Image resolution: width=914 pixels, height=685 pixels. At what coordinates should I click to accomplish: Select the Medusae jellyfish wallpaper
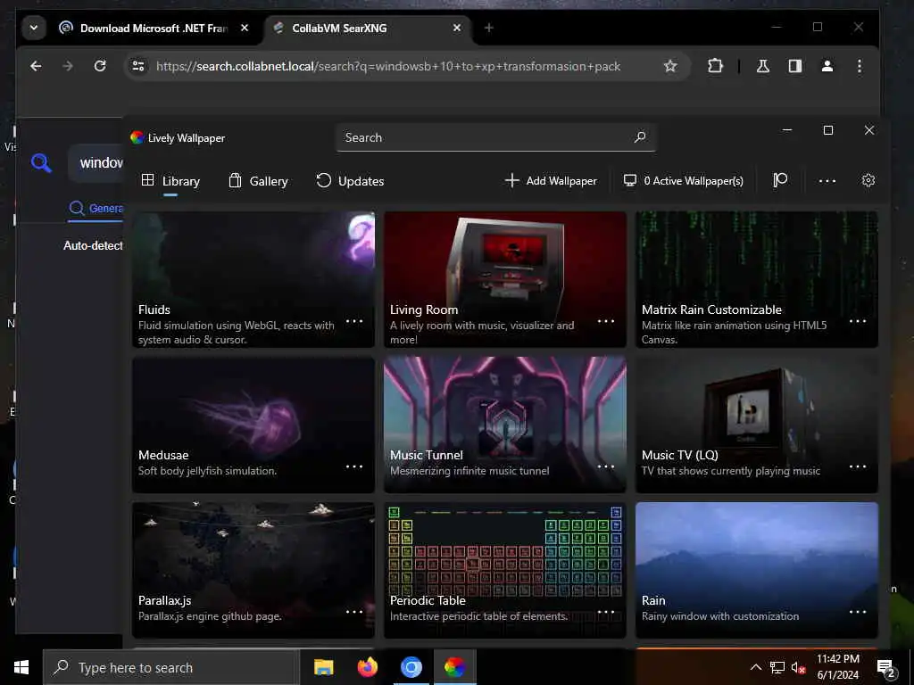253,425
